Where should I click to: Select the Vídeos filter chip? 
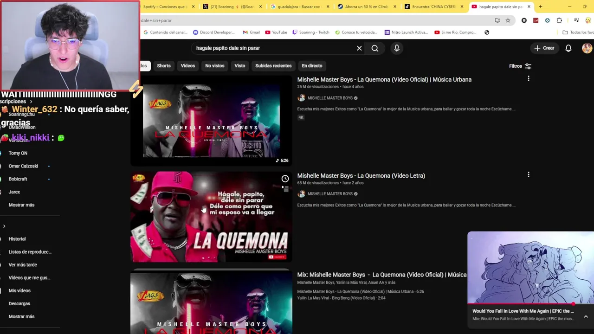click(188, 66)
